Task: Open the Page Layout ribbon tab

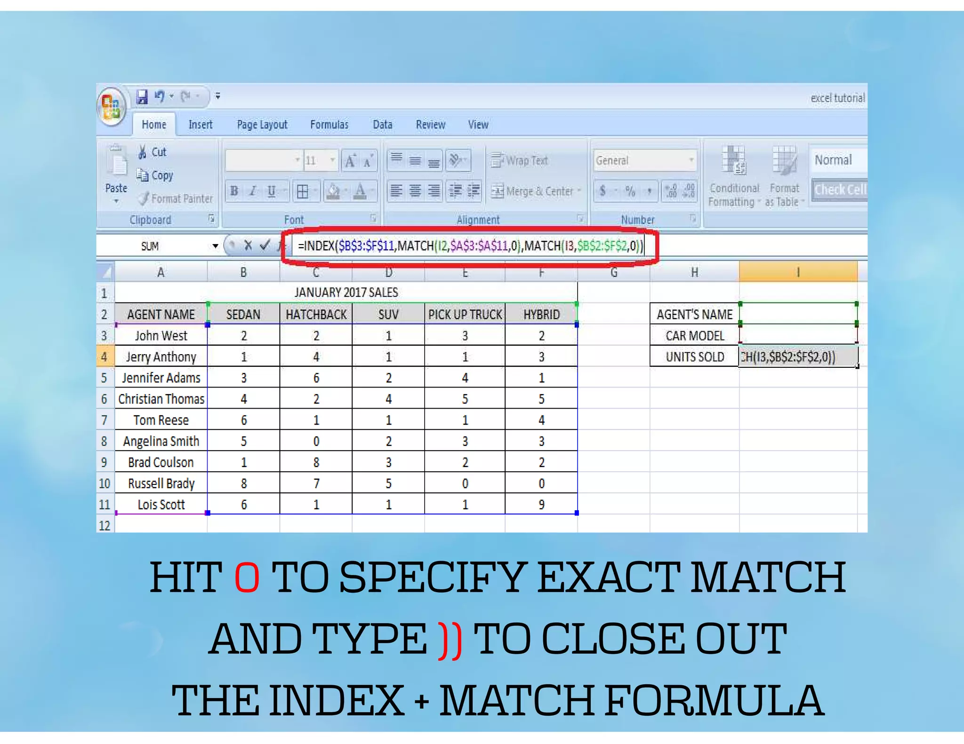Action: coord(262,125)
